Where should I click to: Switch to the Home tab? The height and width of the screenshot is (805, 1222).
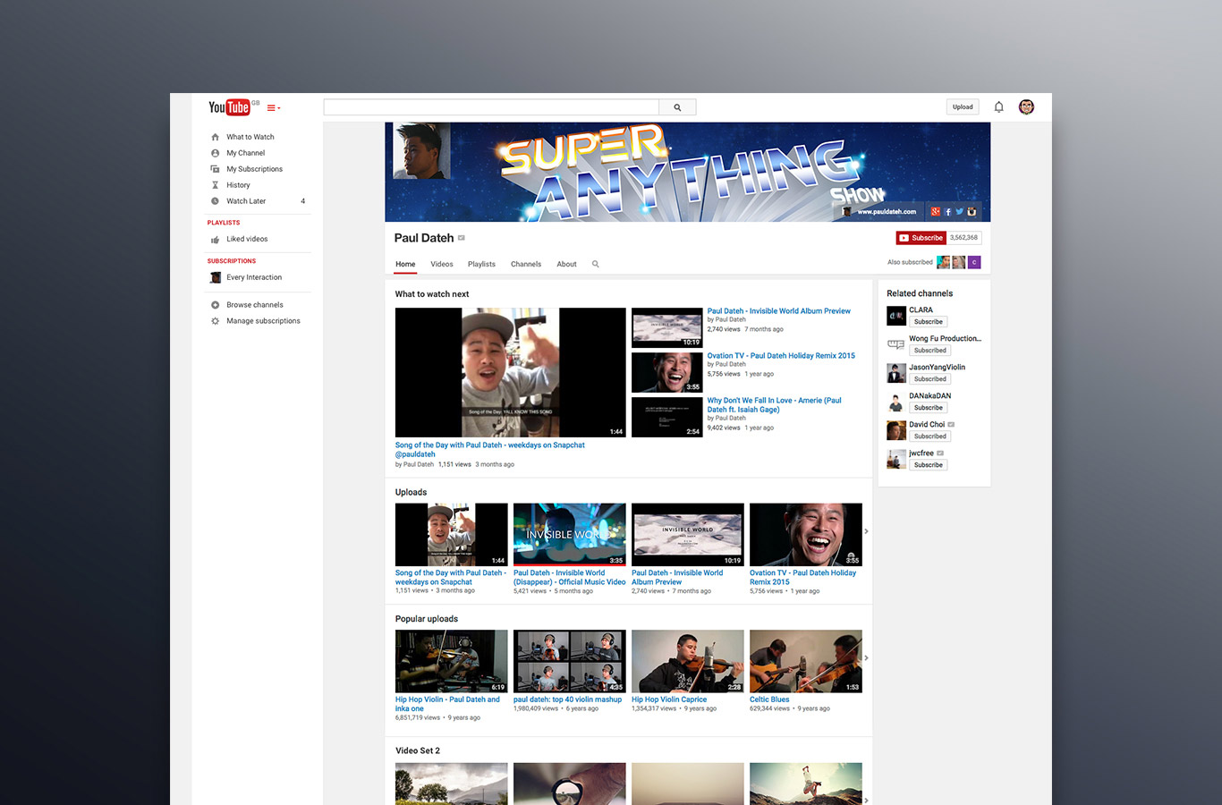tap(405, 264)
